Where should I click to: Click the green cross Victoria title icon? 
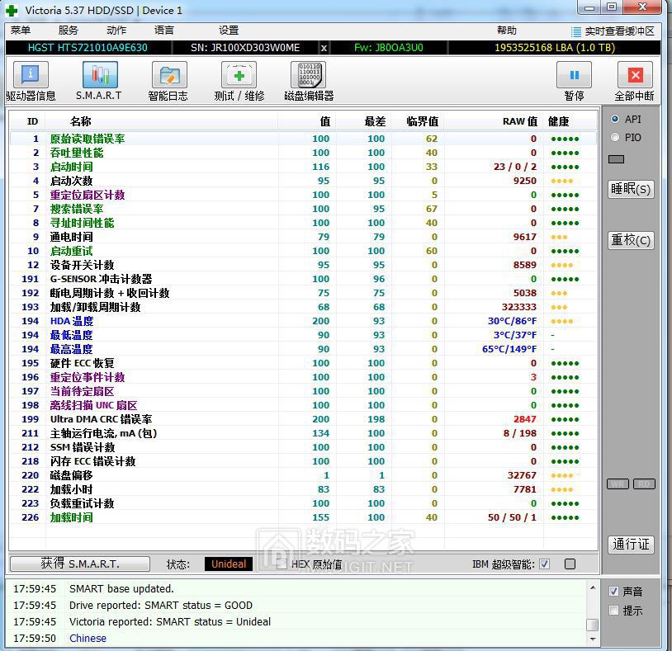(12, 10)
